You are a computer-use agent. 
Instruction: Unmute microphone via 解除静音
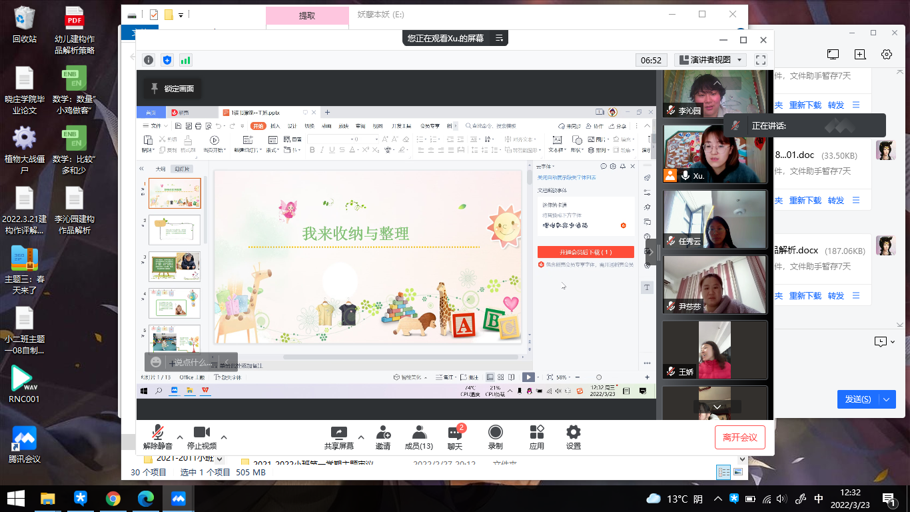point(158,433)
